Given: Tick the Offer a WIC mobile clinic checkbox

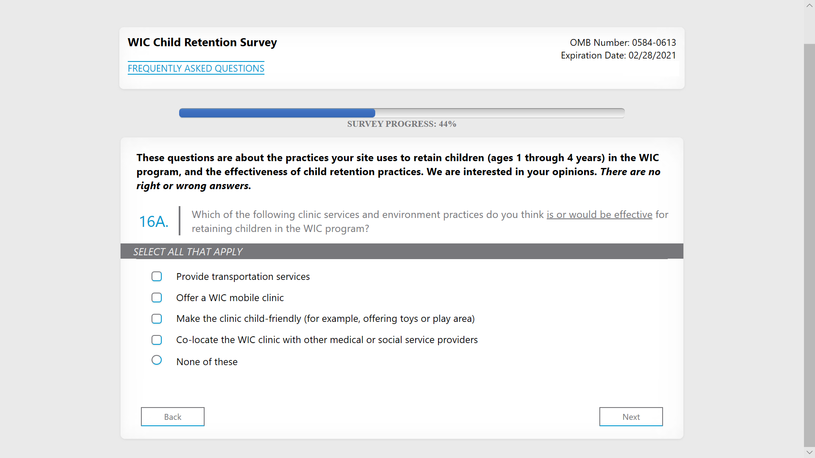Looking at the screenshot, I should 157,298.
